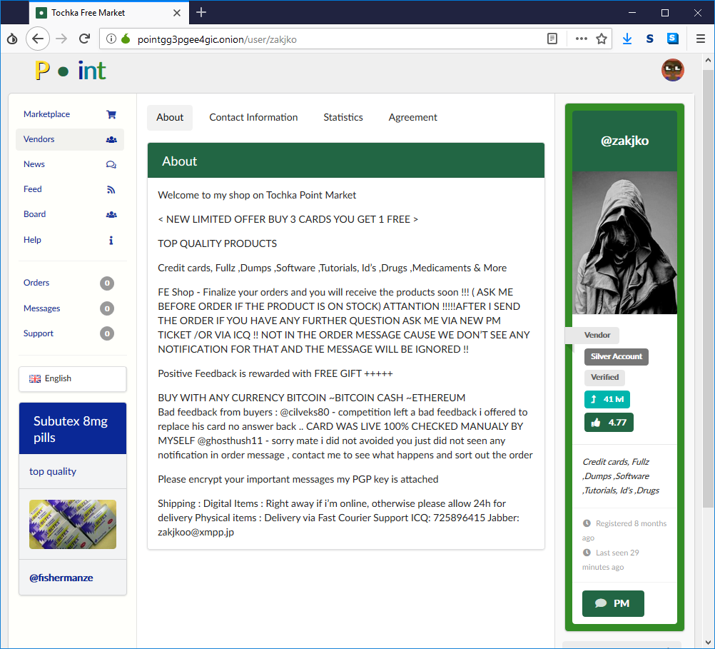Viewport: 715px width, 649px height.
Task: Open a new browser tab
Action: (201, 12)
